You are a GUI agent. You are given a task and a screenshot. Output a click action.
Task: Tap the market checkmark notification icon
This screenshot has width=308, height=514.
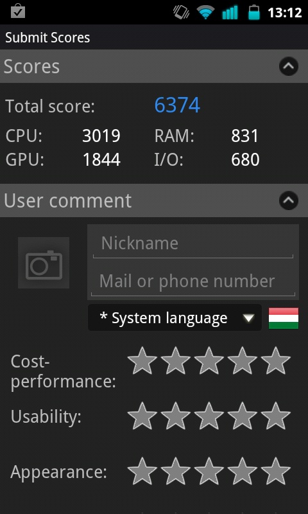click(x=18, y=12)
